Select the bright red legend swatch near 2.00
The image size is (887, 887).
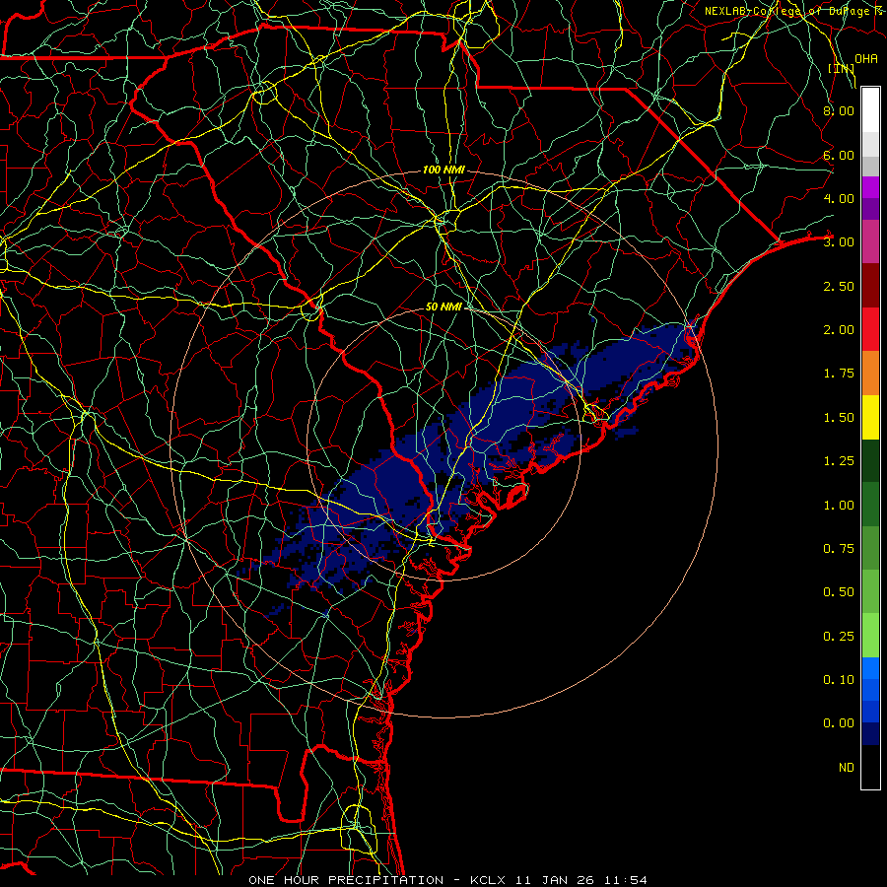[x=870, y=329]
